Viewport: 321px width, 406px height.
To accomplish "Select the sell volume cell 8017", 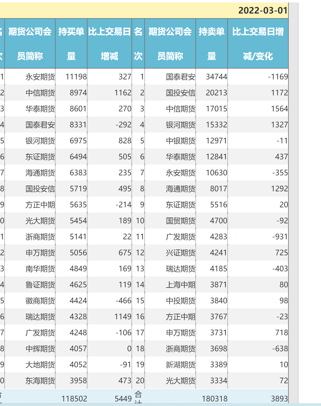I will tap(212, 189).
